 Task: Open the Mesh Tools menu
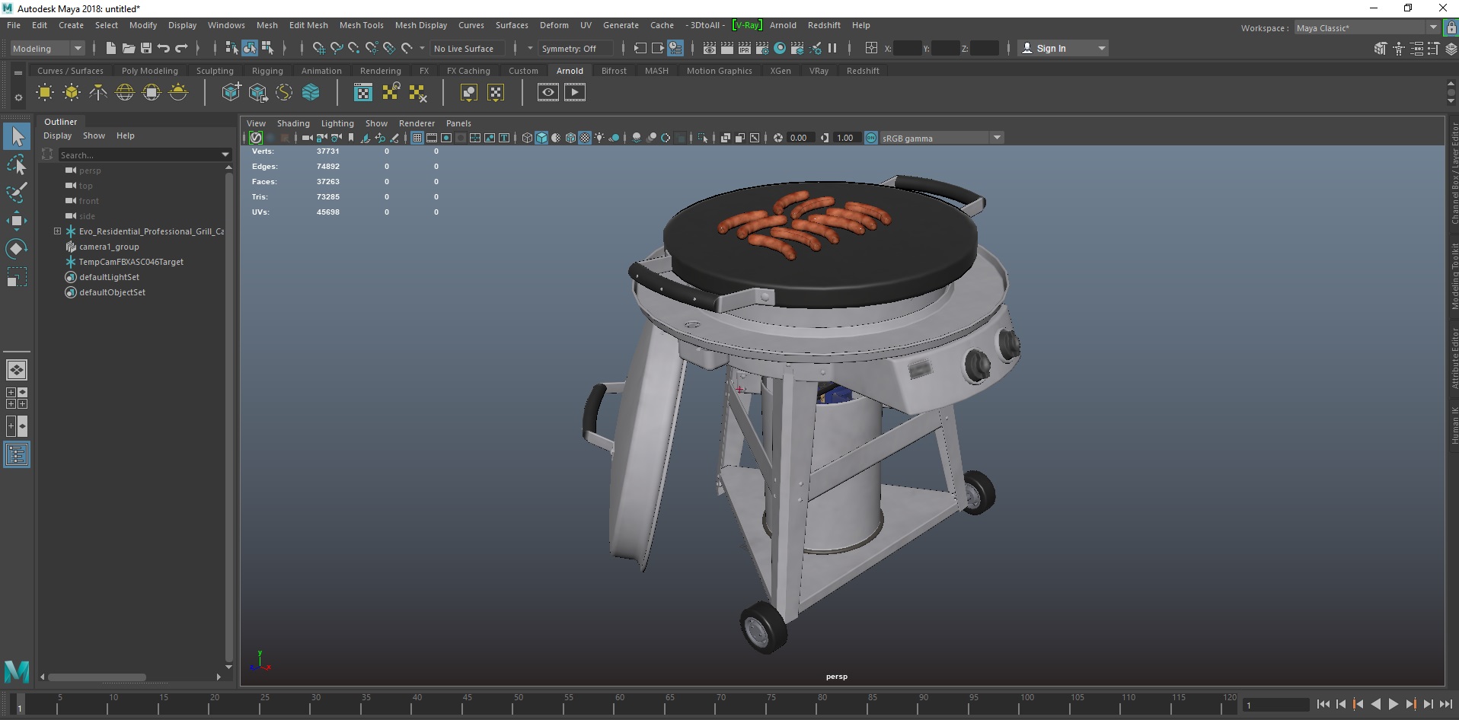tap(361, 25)
